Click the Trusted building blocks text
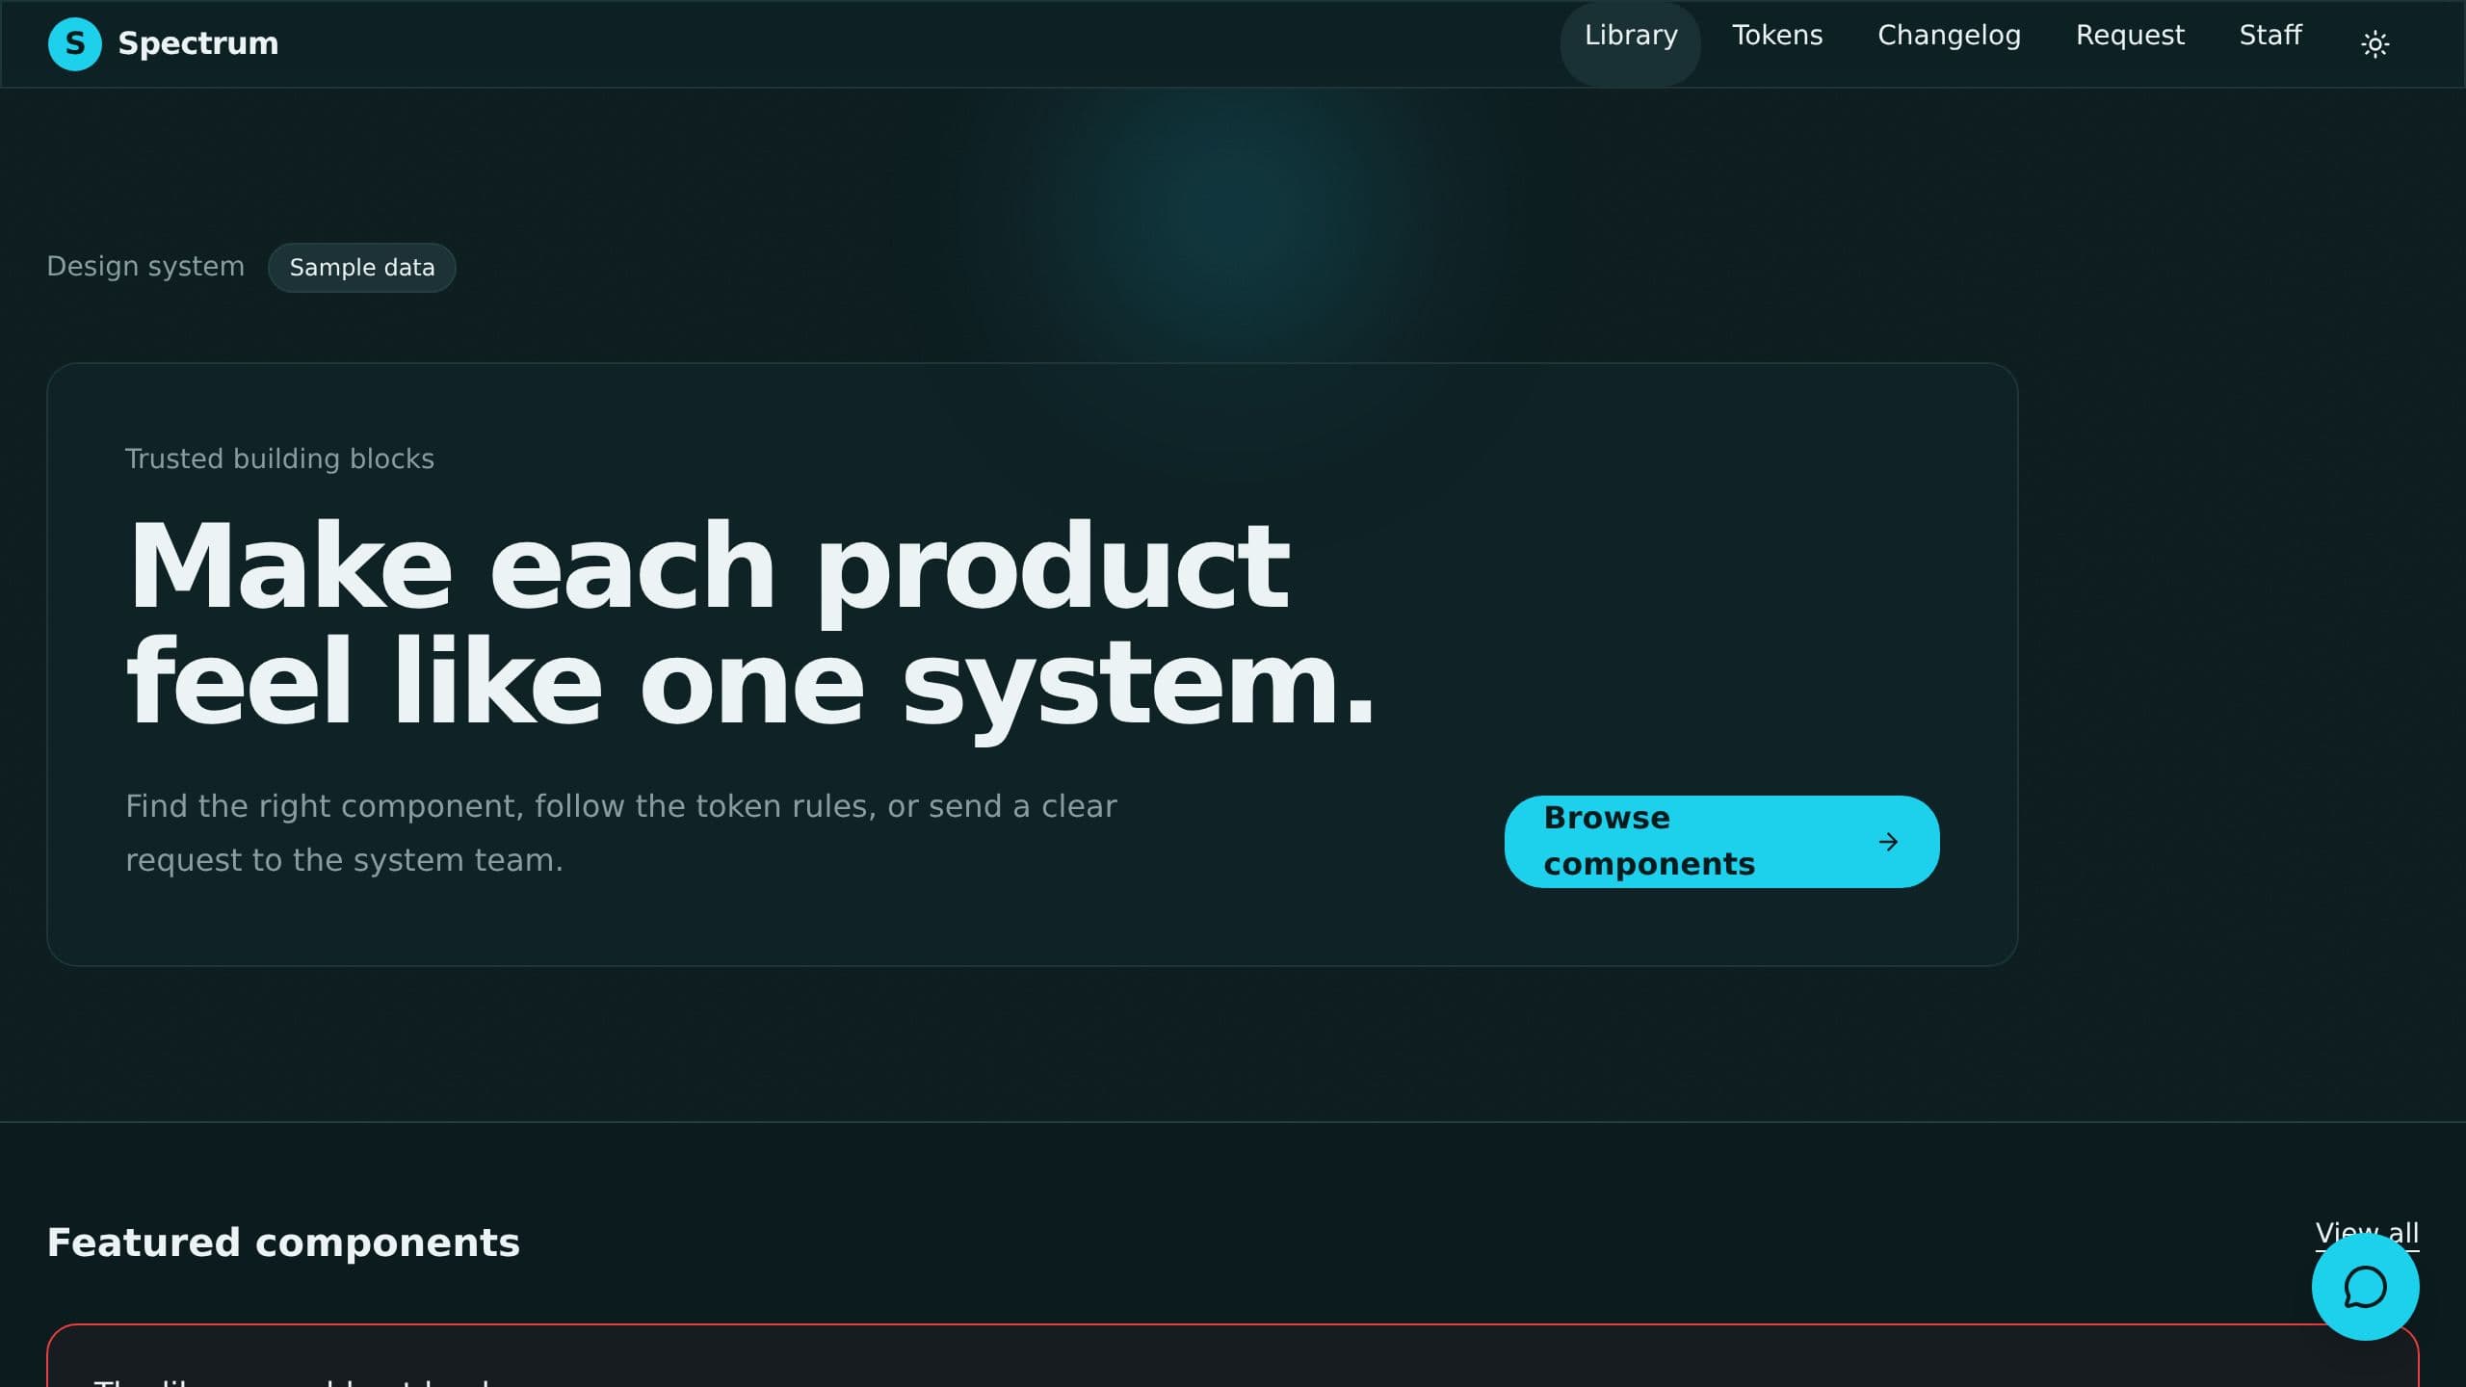2466x1387 pixels. 279,459
